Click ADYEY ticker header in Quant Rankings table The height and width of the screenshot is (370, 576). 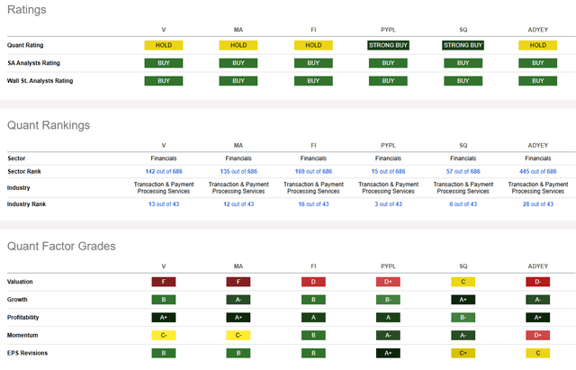[538, 146]
